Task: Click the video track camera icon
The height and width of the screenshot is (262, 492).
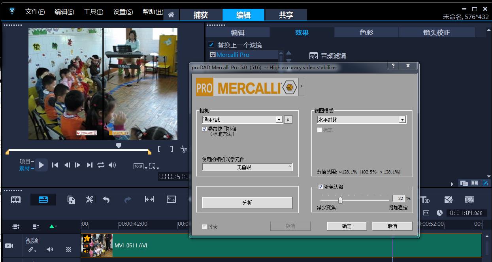Action: [x=9, y=246]
